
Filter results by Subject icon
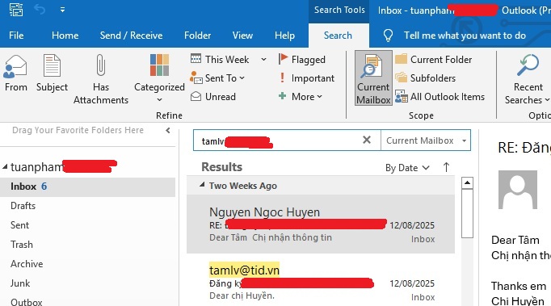[52, 65]
